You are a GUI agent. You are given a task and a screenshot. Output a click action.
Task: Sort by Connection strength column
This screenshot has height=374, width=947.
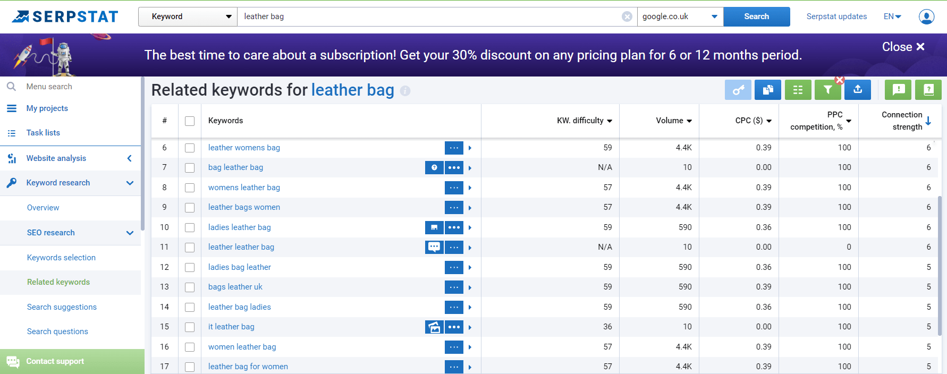point(906,121)
